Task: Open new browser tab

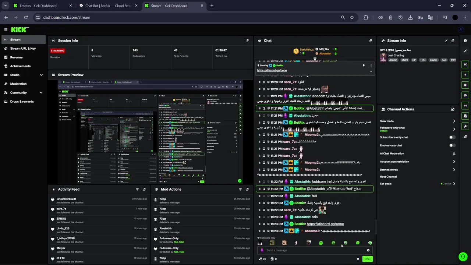Action: [x=212, y=6]
